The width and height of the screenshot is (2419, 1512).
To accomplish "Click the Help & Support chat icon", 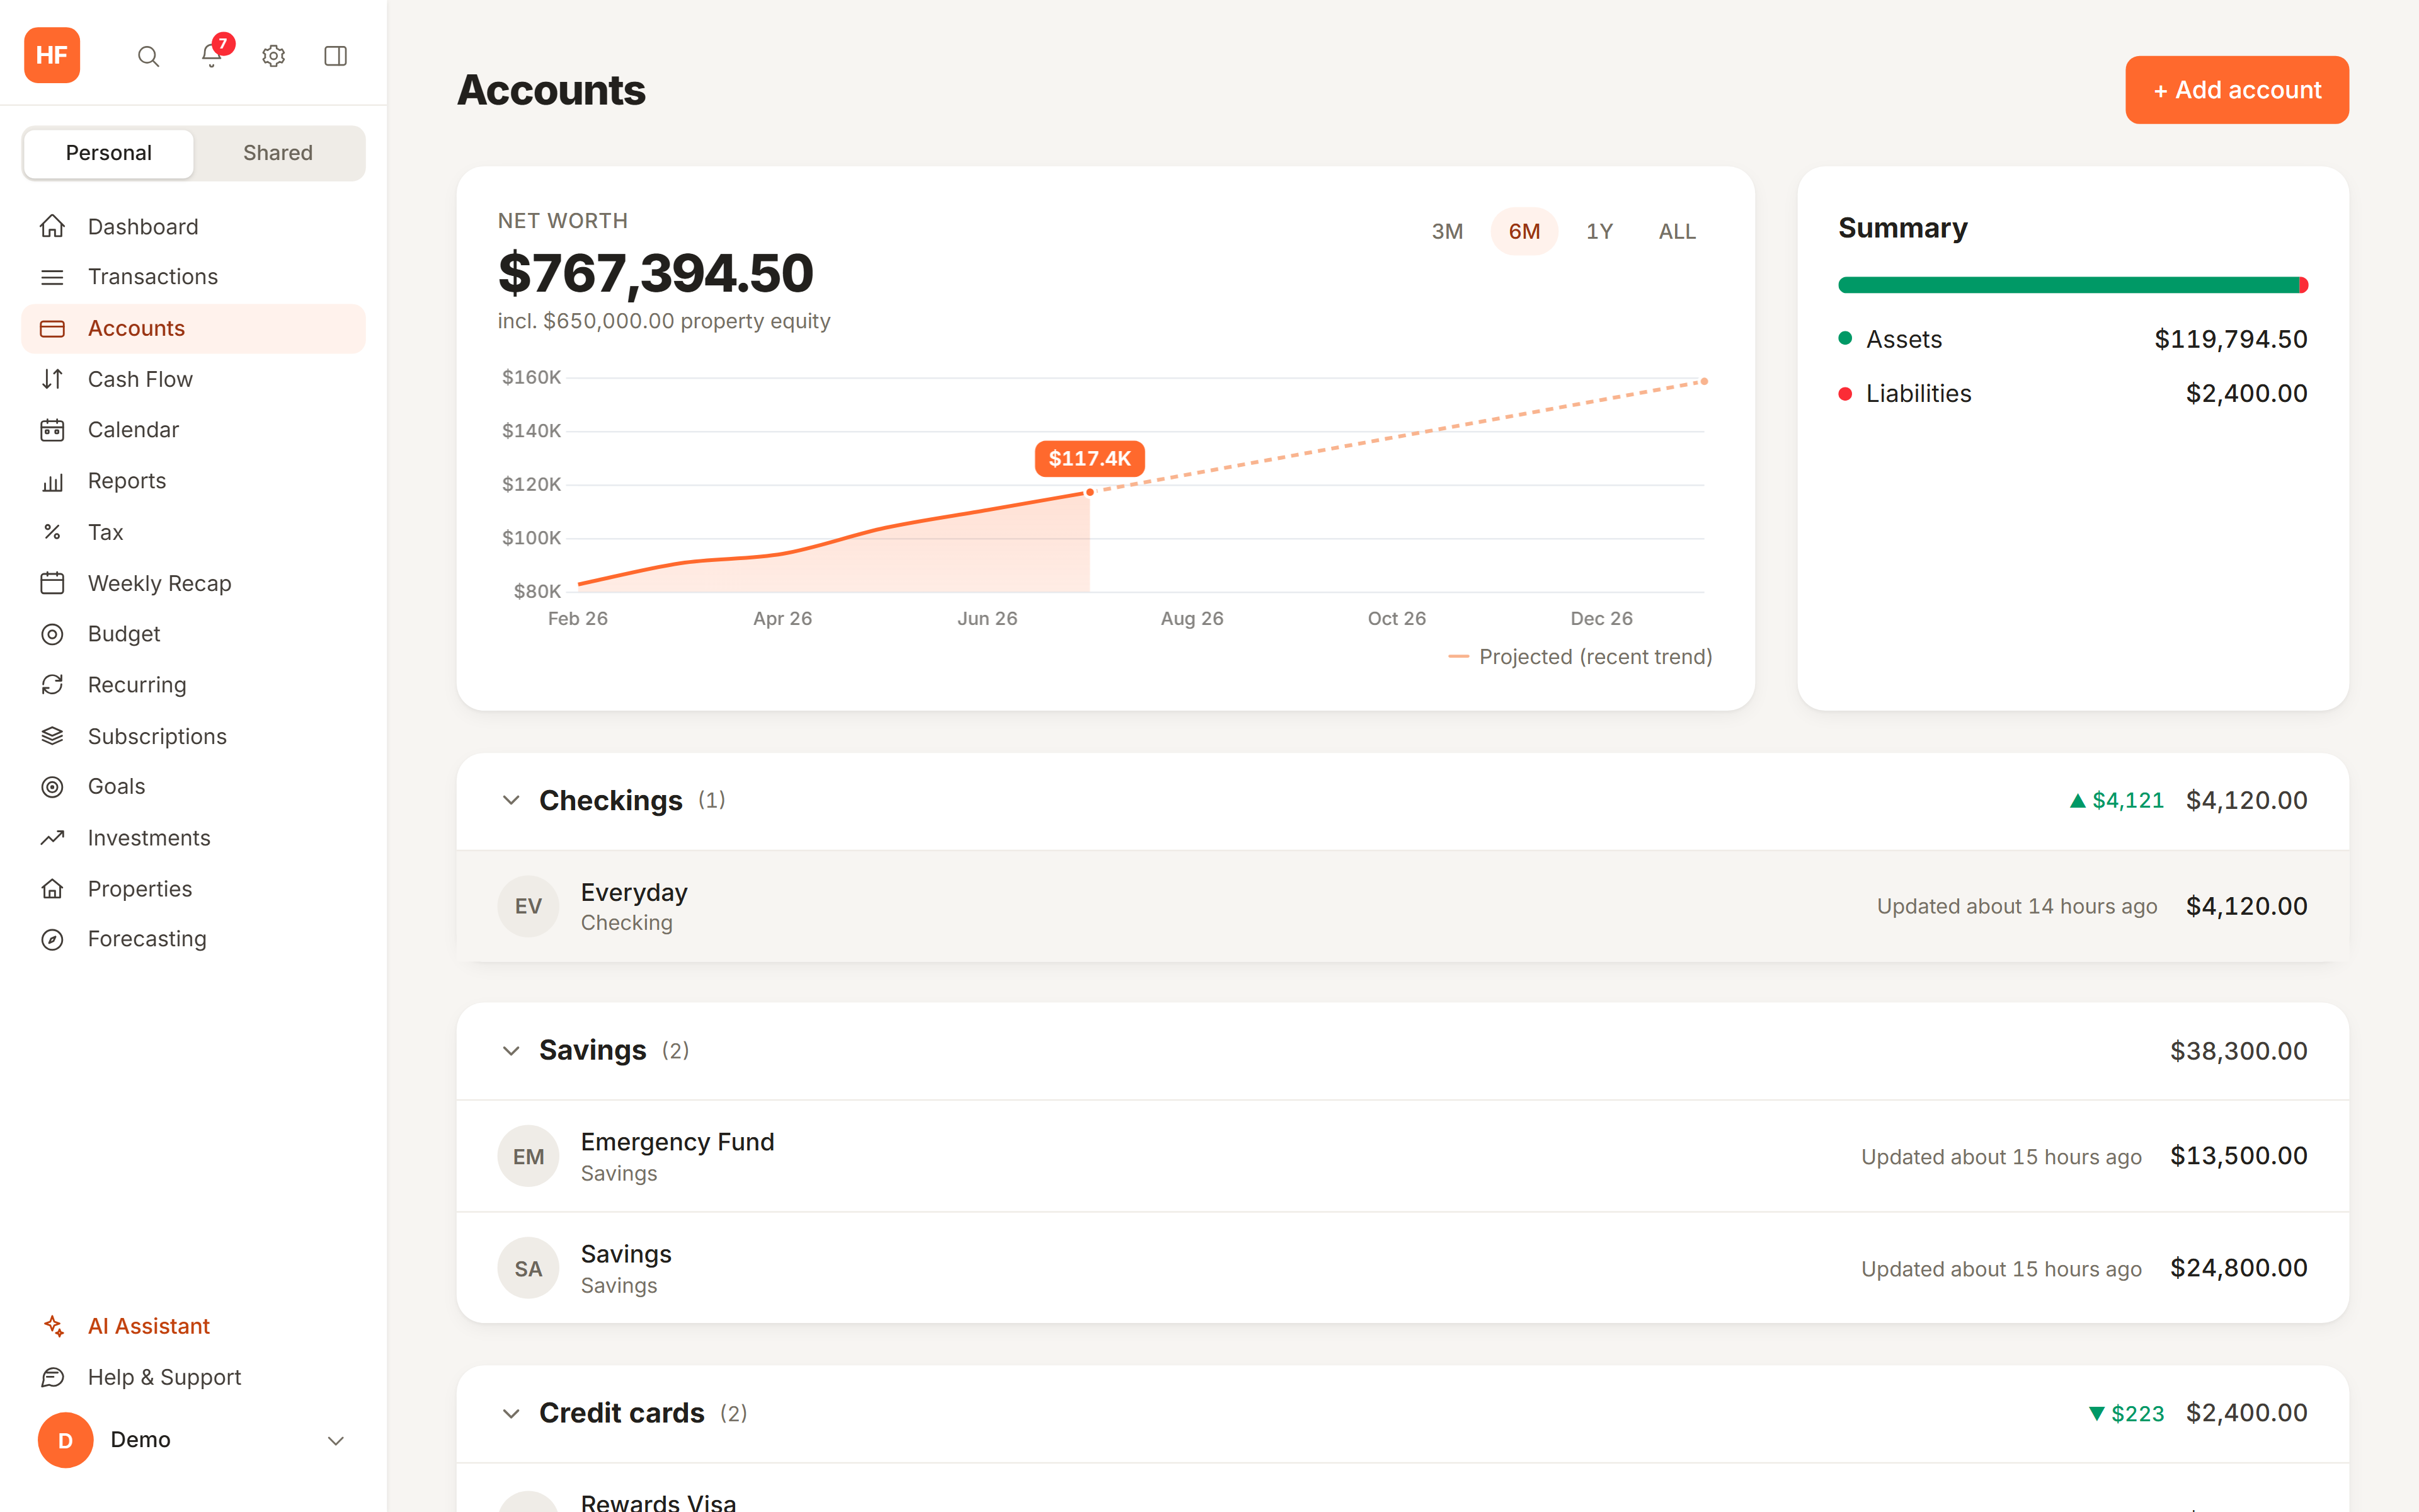I will [x=53, y=1377].
